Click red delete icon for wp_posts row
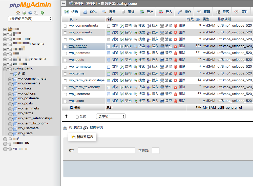This screenshot has height=186, width=253. click(176, 60)
